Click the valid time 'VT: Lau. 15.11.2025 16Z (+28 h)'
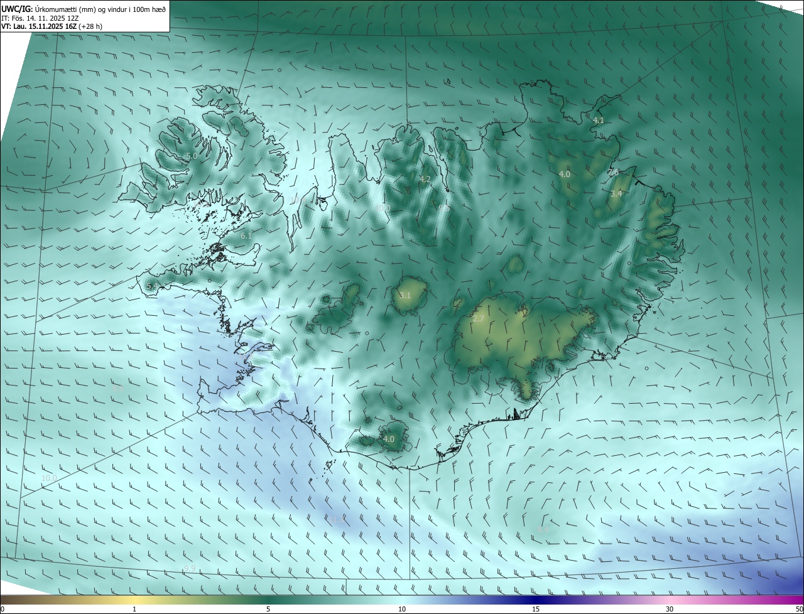This screenshot has height=614, width=804. coord(52,27)
